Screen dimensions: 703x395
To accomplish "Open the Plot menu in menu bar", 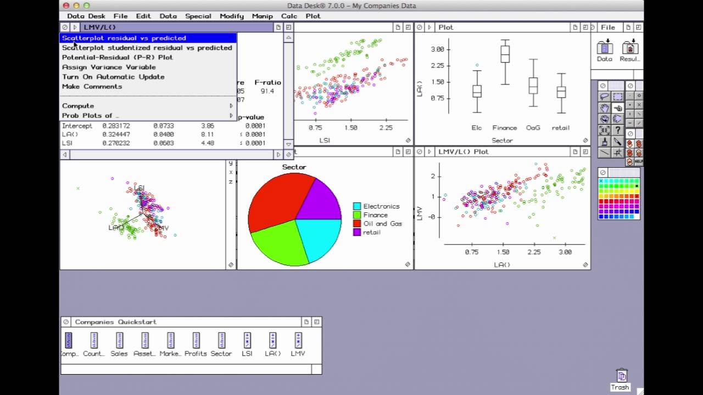I will click(313, 16).
